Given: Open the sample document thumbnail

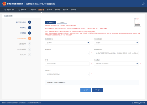Looking at the screenshot, I should (137, 22).
